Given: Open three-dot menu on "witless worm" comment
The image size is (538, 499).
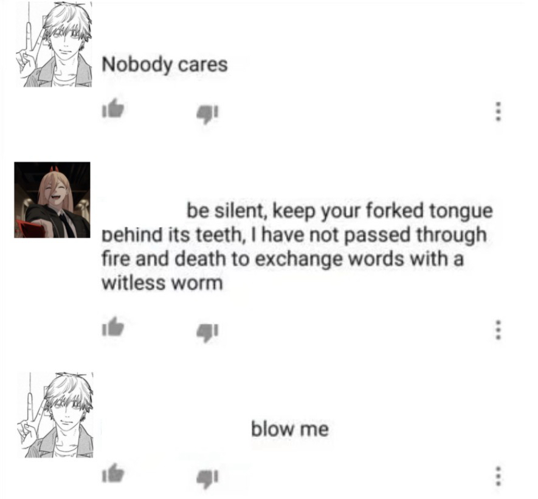Looking at the screenshot, I should [x=498, y=329].
